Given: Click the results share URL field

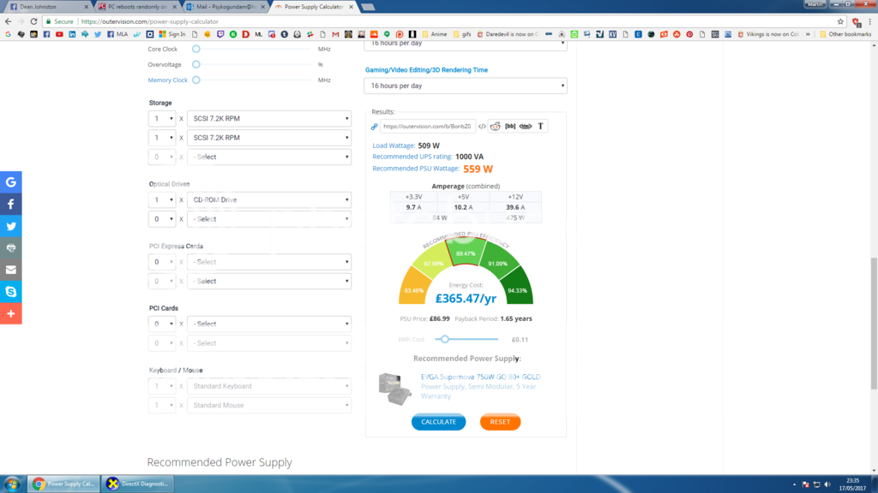Looking at the screenshot, I should pos(427,127).
